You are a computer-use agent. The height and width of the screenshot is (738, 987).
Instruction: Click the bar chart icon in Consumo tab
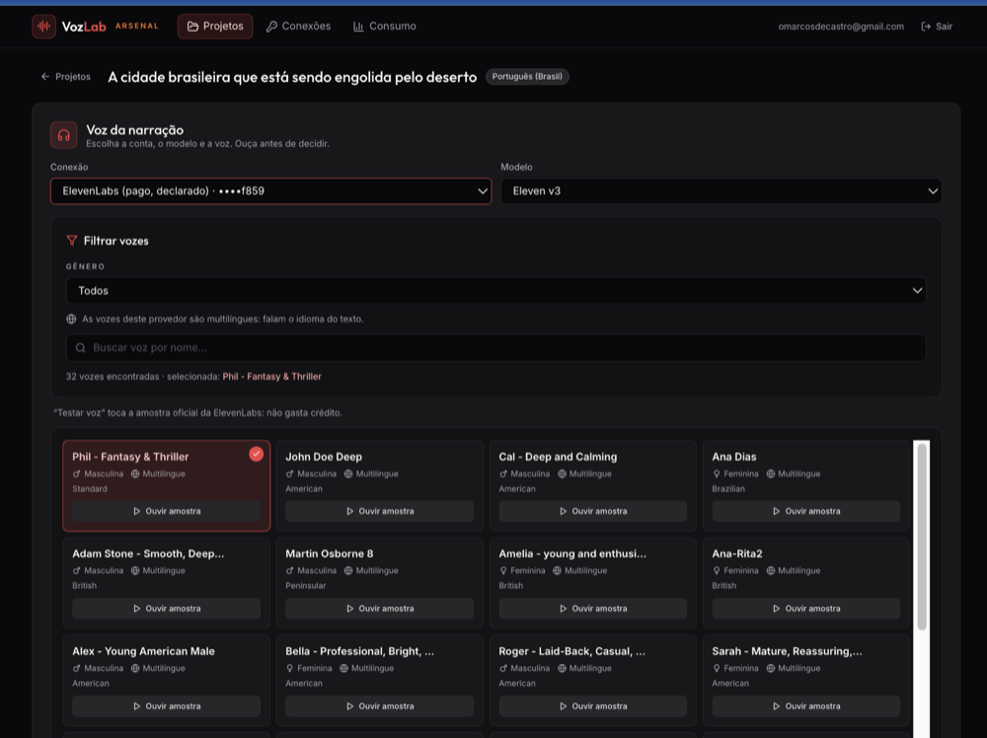[358, 27]
